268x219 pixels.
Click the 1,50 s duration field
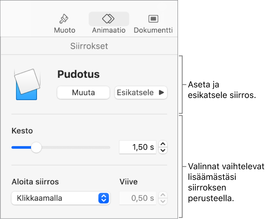(x=138, y=147)
